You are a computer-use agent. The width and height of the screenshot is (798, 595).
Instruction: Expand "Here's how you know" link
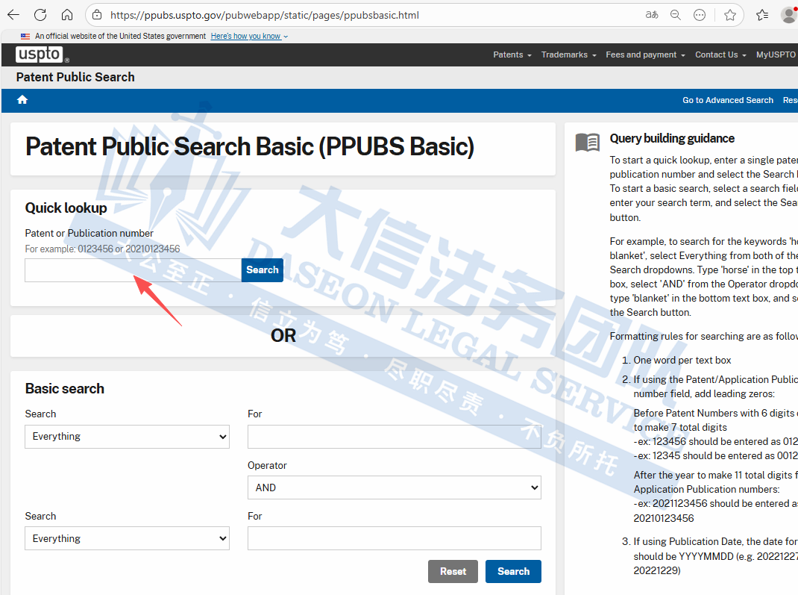coord(249,36)
